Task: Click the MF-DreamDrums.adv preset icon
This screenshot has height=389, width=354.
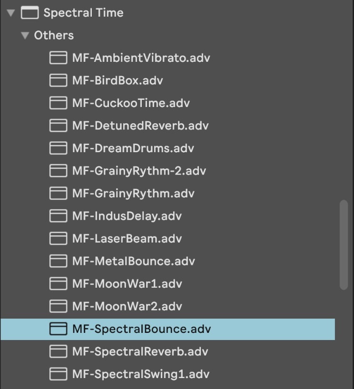Action: click(58, 148)
